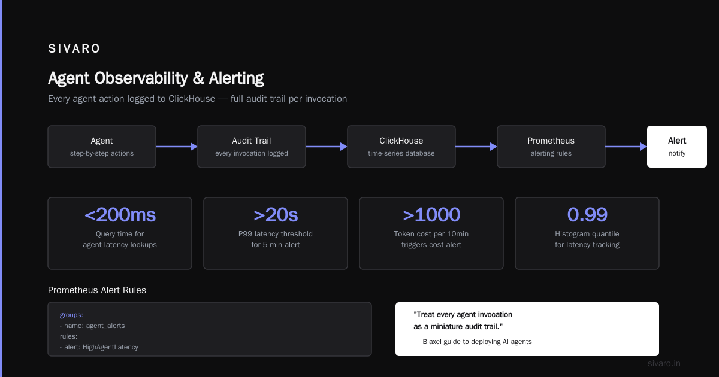The height and width of the screenshot is (377, 719).
Task: Click the Blaxel guide quote card
Action: tap(527, 329)
